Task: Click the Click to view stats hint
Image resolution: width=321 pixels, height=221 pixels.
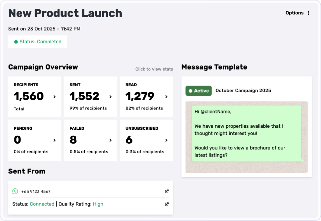Action: [154, 69]
